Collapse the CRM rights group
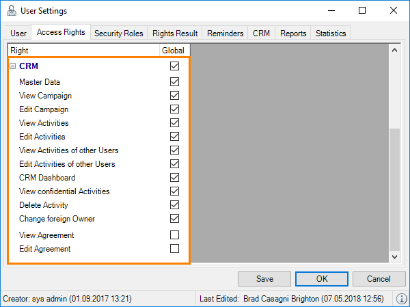This screenshot has width=410, height=307. coord(12,67)
